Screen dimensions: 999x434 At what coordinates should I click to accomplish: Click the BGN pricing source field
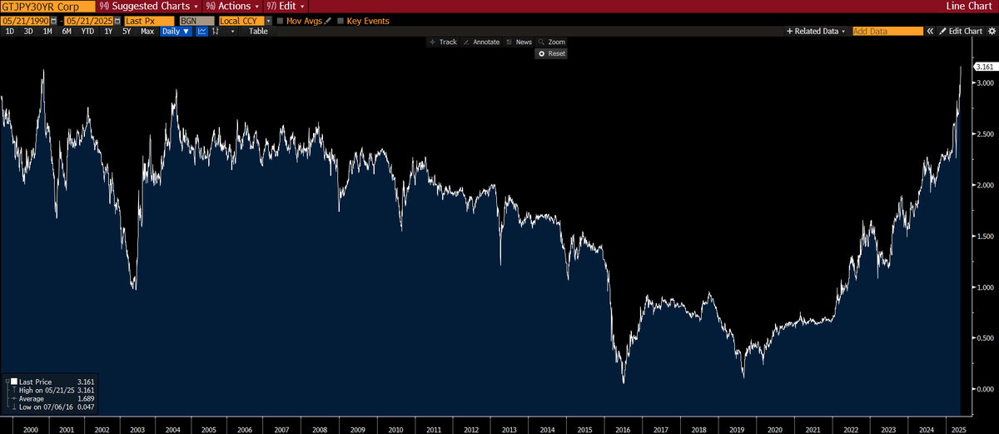click(x=196, y=21)
